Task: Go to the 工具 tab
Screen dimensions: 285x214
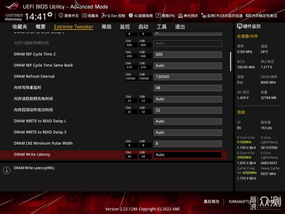Action: click(161, 27)
